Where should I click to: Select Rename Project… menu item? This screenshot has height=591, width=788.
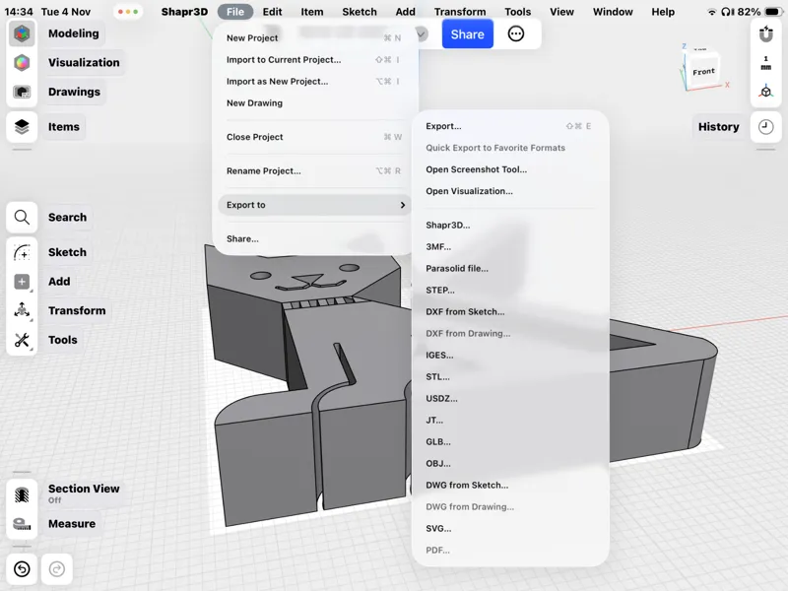coord(314,170)
